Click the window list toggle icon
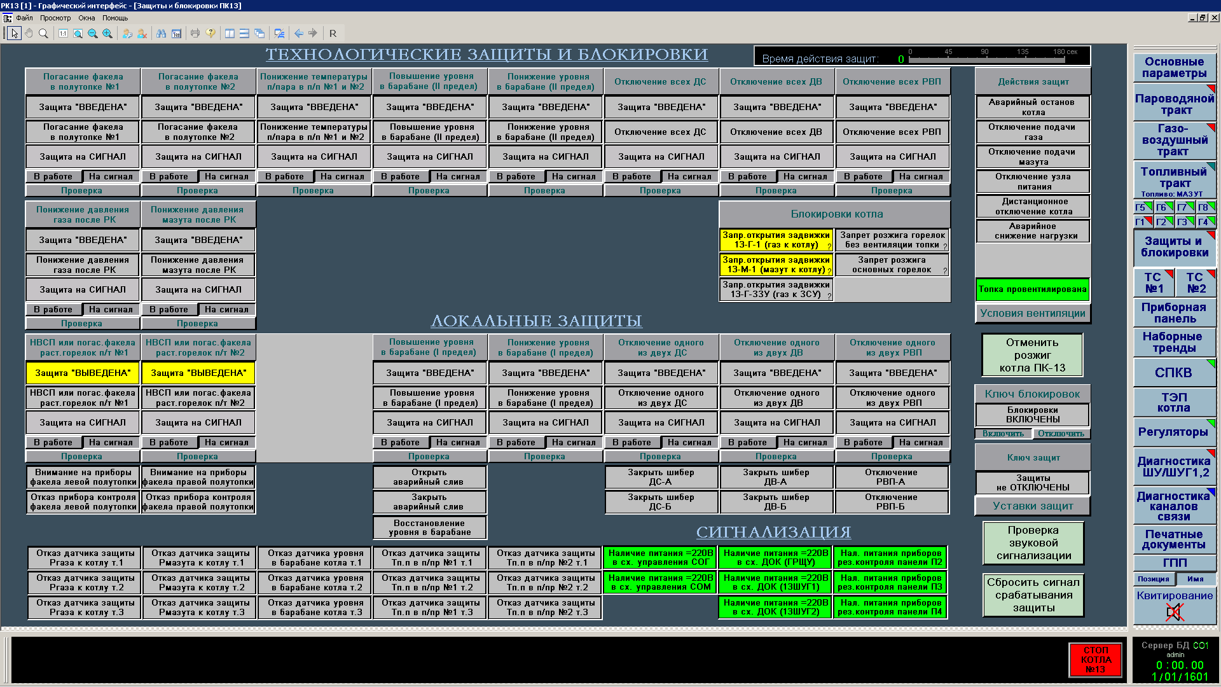 [279, 33]
